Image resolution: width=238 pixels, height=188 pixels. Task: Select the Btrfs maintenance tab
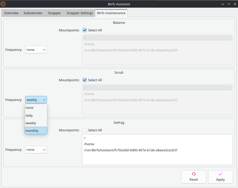coord(111,13)
